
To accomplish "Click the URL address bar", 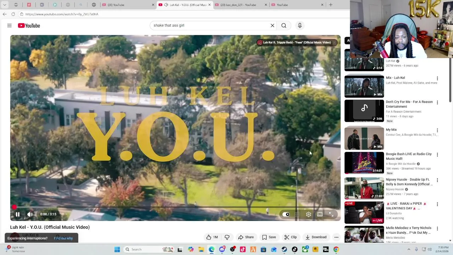I will tap(184, 14).
